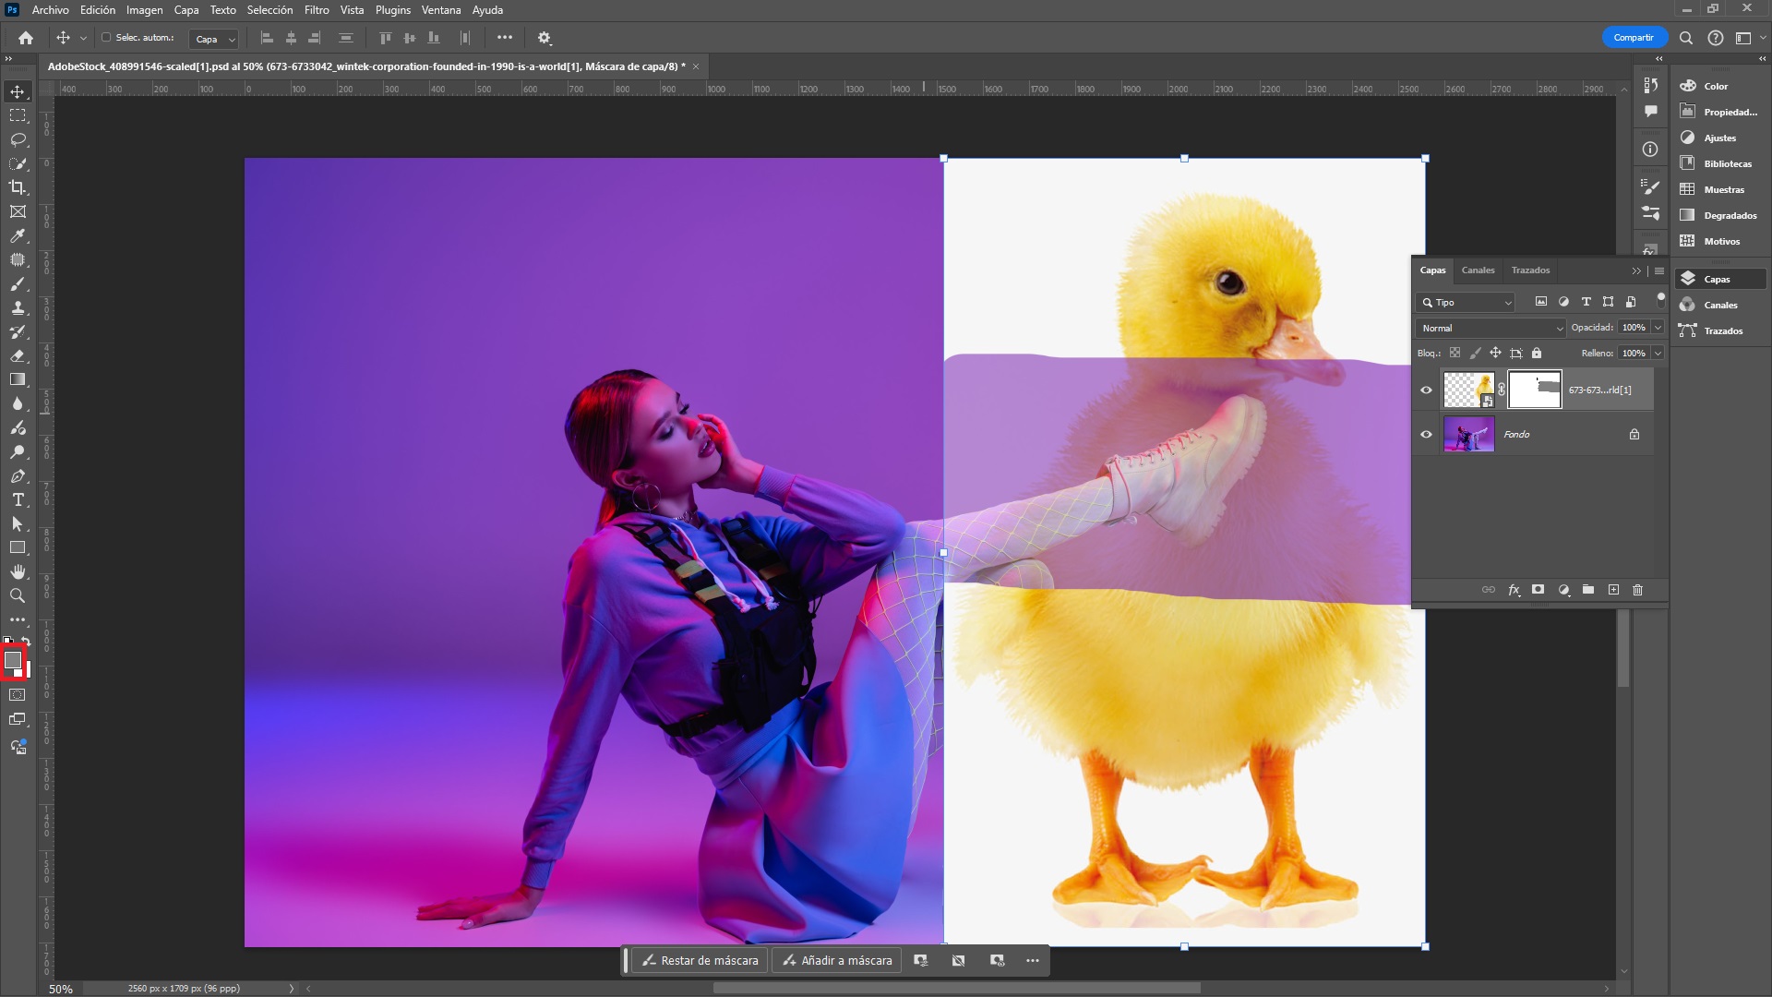Select the Eraser tool
Viewport: 1772px width, 997px height.
pyautogui.click(x=18, y=355)
